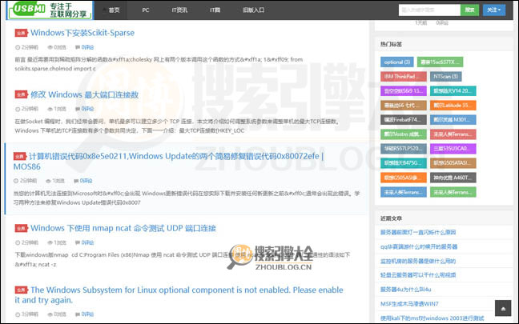Go to the 首页 home tab
The height and width of the screenshot is (324, 519).
click(111, 10)
